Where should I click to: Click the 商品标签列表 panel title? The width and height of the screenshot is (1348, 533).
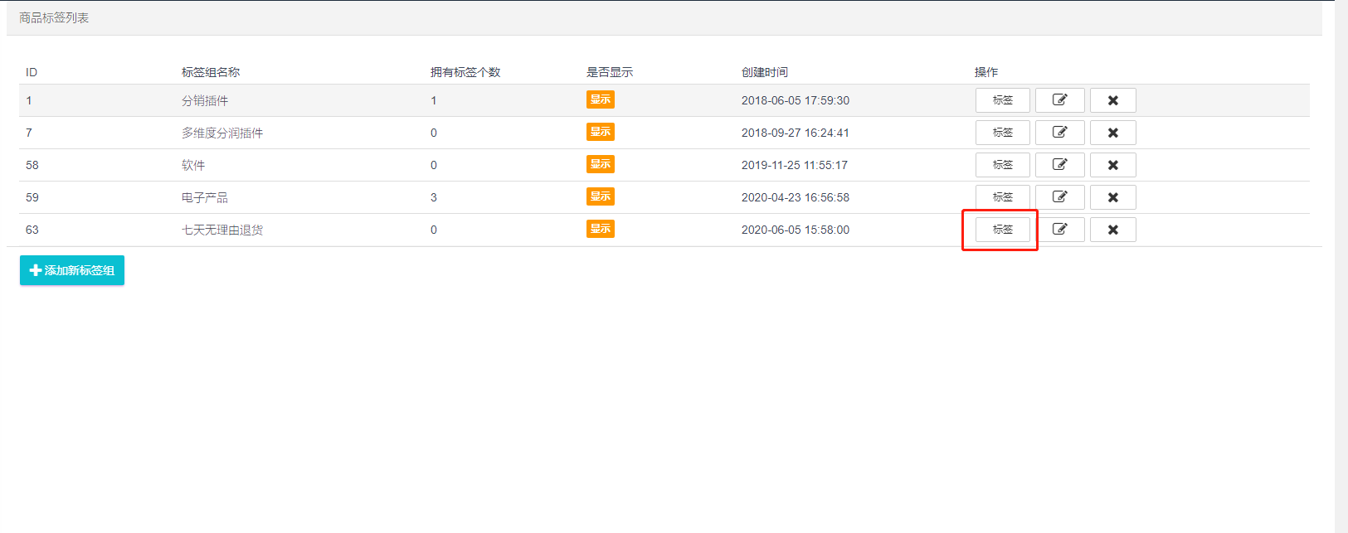click(x=54, y=17)
